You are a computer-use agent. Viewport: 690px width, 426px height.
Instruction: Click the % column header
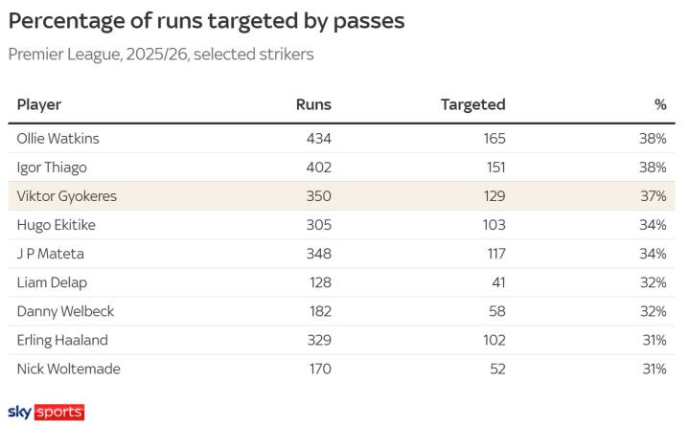(659, 104)
